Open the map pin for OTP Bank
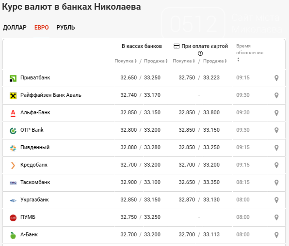 pos(276,130)
